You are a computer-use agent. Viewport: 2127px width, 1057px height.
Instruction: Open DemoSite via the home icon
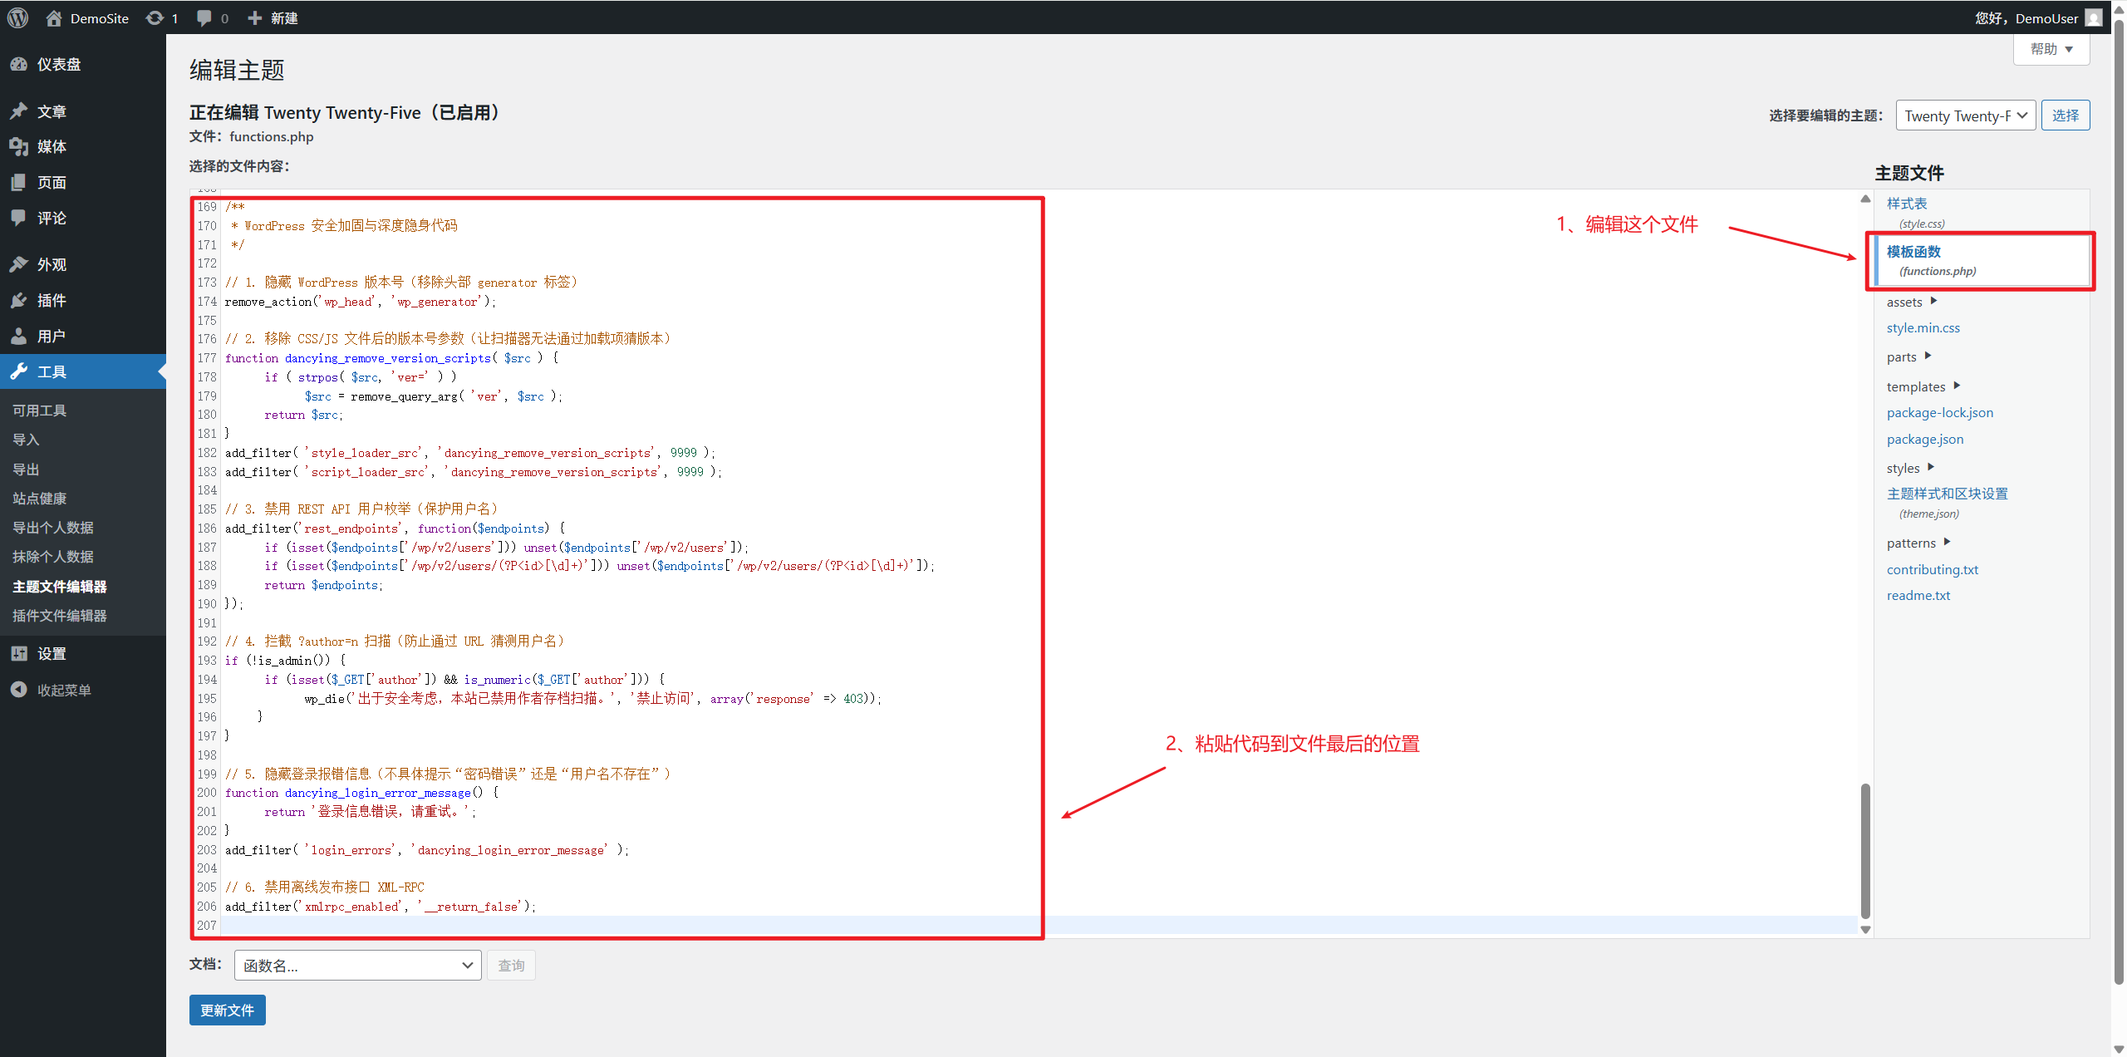pyautogui.click(x=55, y=17)
